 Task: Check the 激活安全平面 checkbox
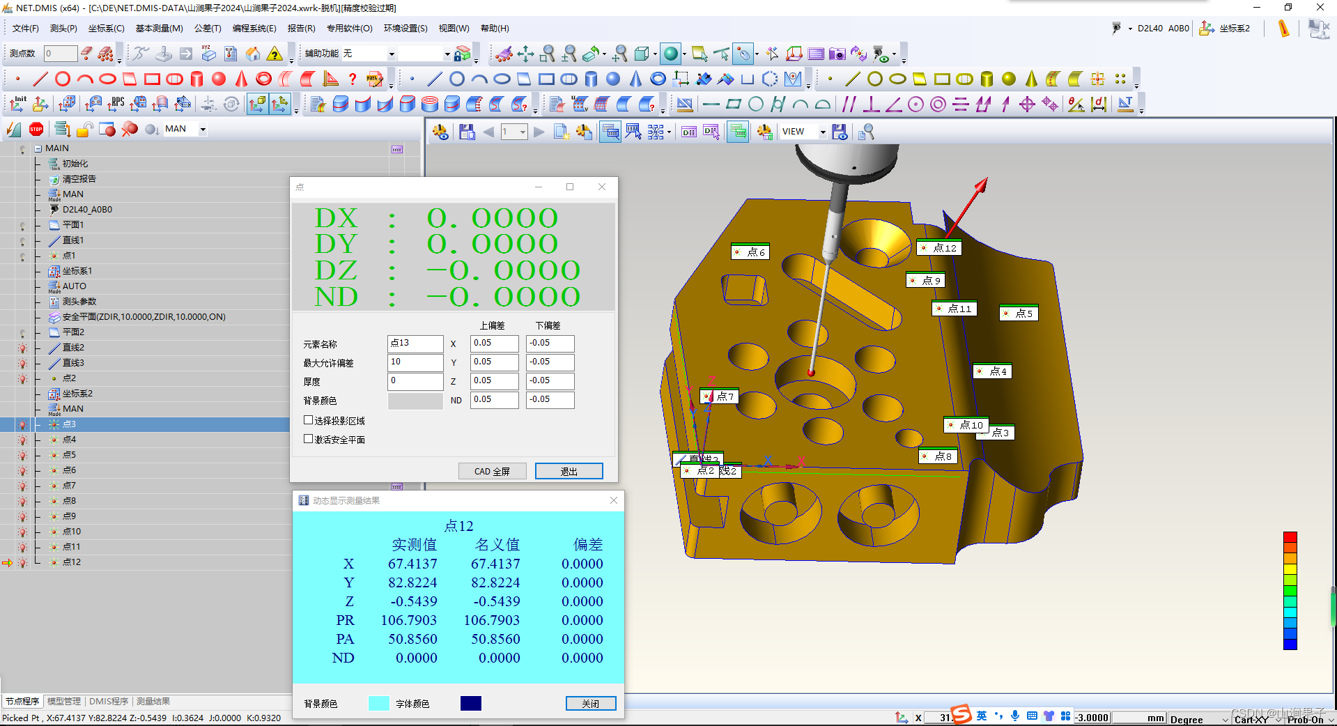point(308,439)
